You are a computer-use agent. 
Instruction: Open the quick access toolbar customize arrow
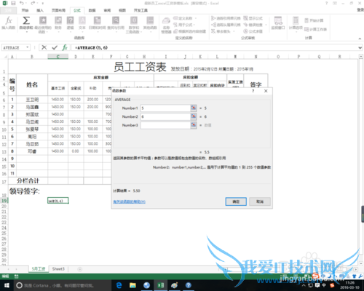coord(43,4)
